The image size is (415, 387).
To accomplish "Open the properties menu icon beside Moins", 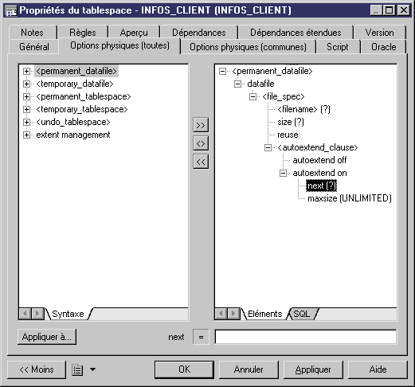I will coord(77,369).
